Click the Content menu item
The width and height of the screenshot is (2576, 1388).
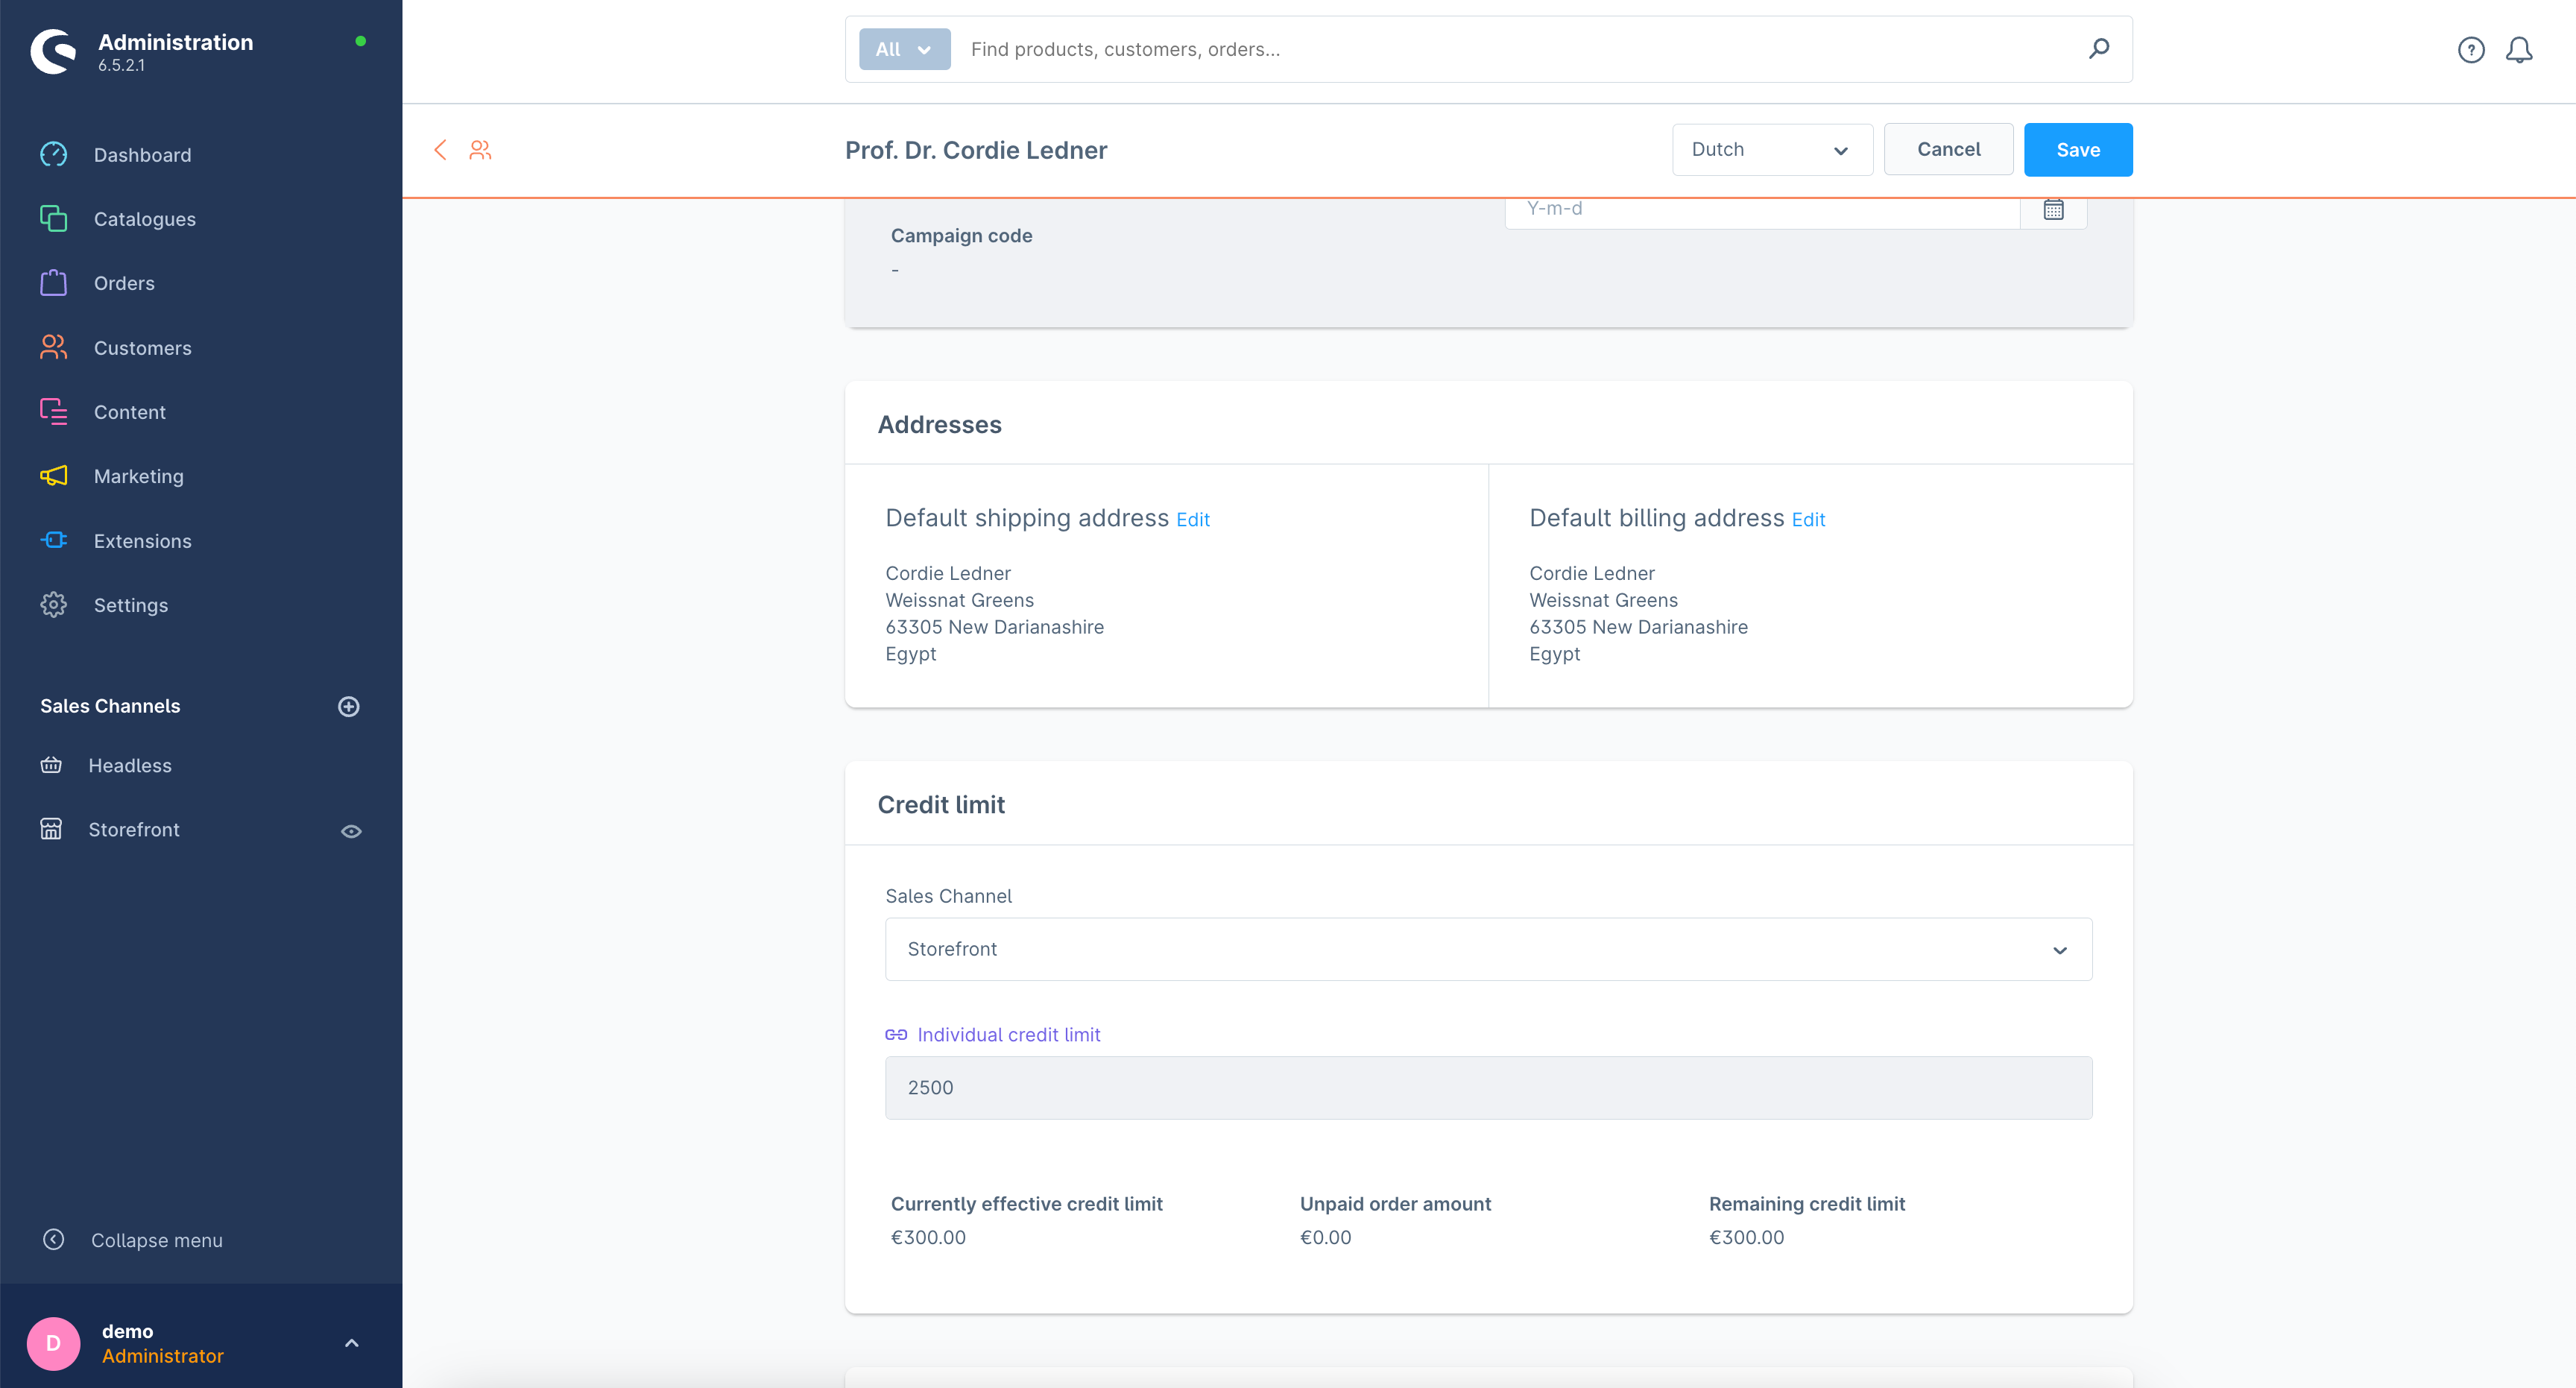[131, 412]
